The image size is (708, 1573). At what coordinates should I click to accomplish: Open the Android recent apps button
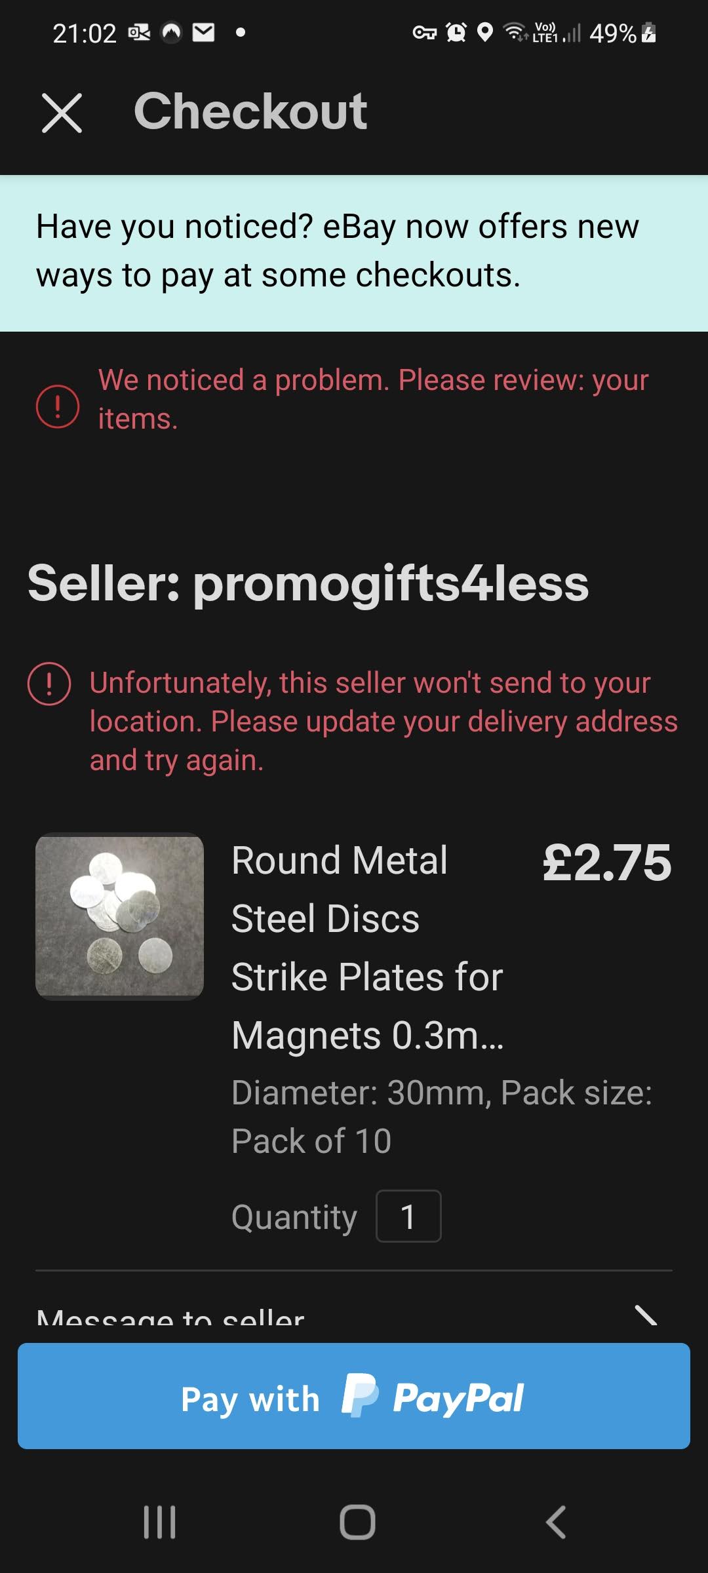159,1521
